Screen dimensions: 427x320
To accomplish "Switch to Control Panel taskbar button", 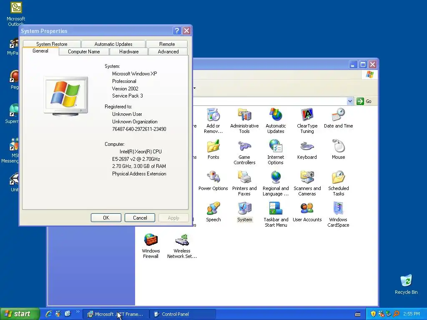I will [x=183, y=314].
